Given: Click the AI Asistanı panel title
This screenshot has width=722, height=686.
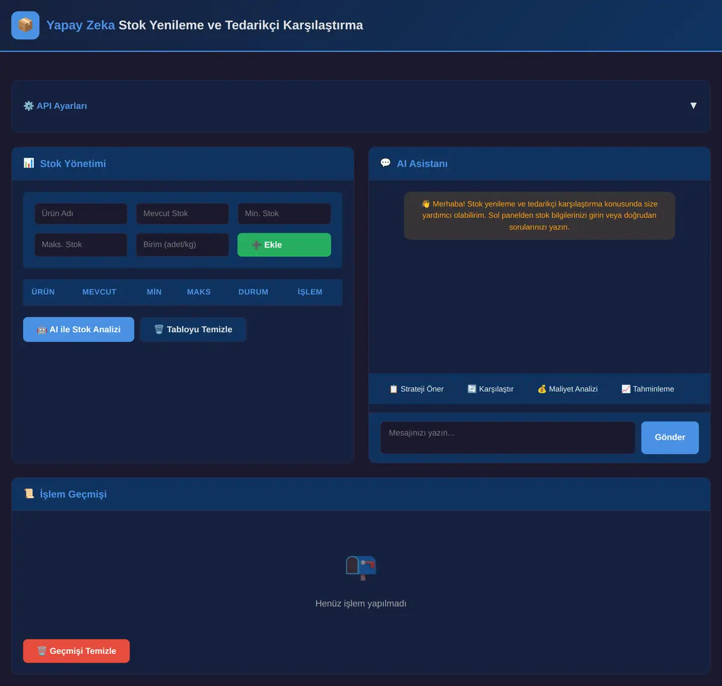Looking at the screenshot, I should coord(422,164).
